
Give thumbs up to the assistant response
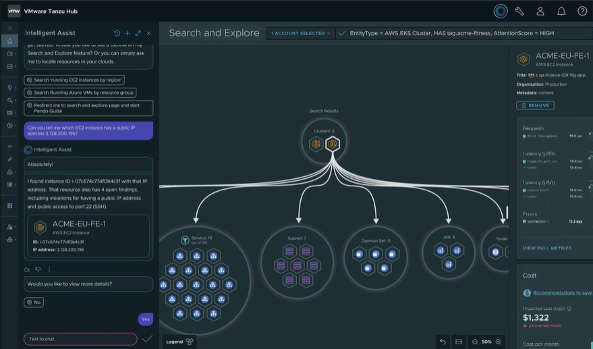(27, 269)
